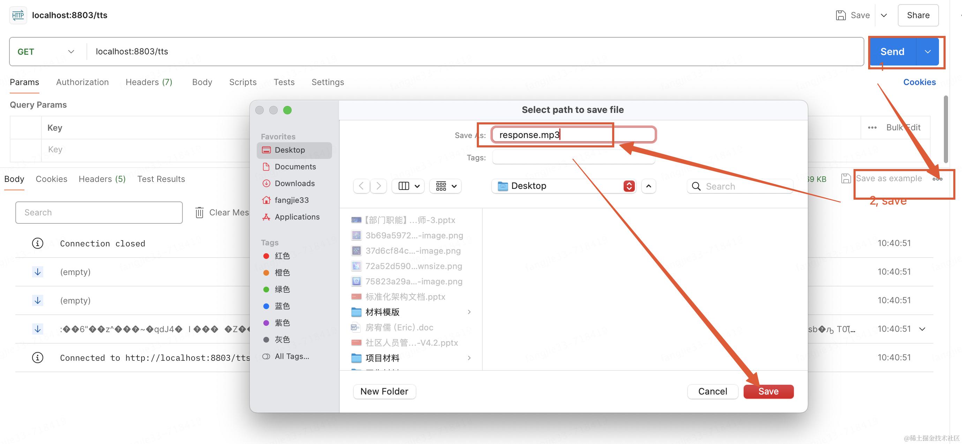Click the three-dots more options icon beside Save as example
Image resolution: width=962 pixels, height=444 pixels.
point(937,179)
